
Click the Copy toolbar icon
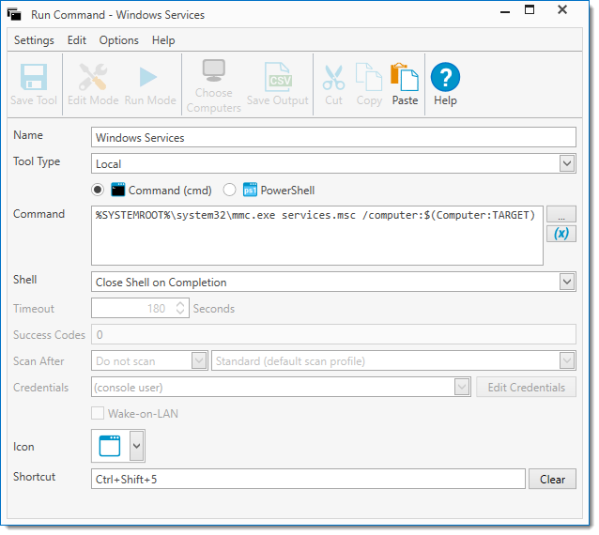click(369, 77)
